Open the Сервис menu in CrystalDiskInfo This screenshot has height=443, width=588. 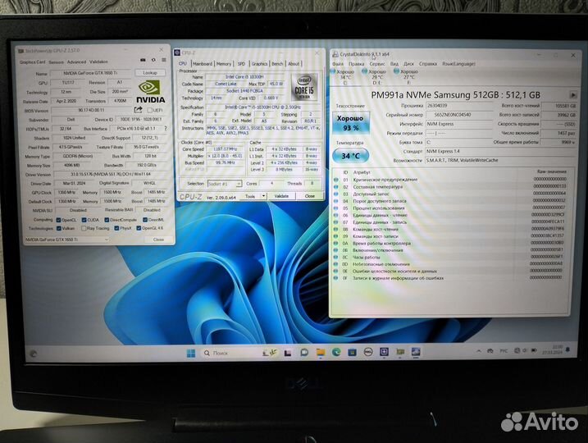377,64
